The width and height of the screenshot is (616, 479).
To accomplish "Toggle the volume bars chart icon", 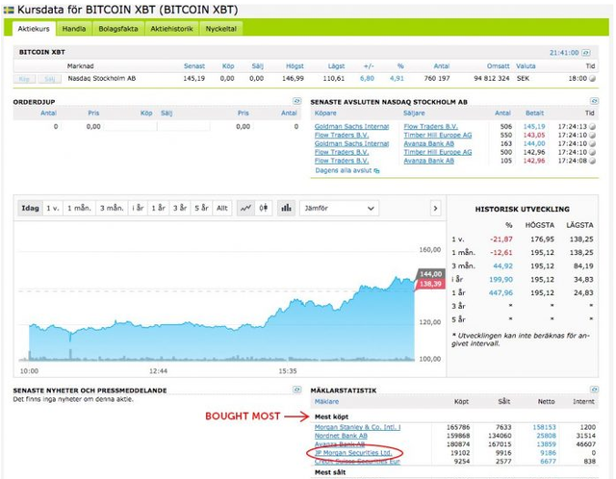I will pyautogui.click(x=287, y=208).
